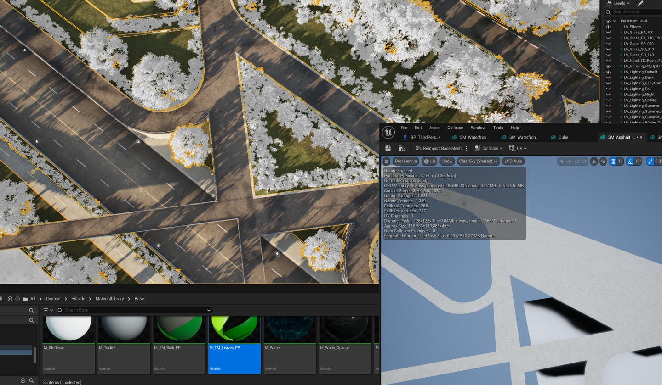Image resolution: width=662 pixels, height=385 pixels.
Task: Open the File menu in mesh editor
Action: tap(404, 128)
